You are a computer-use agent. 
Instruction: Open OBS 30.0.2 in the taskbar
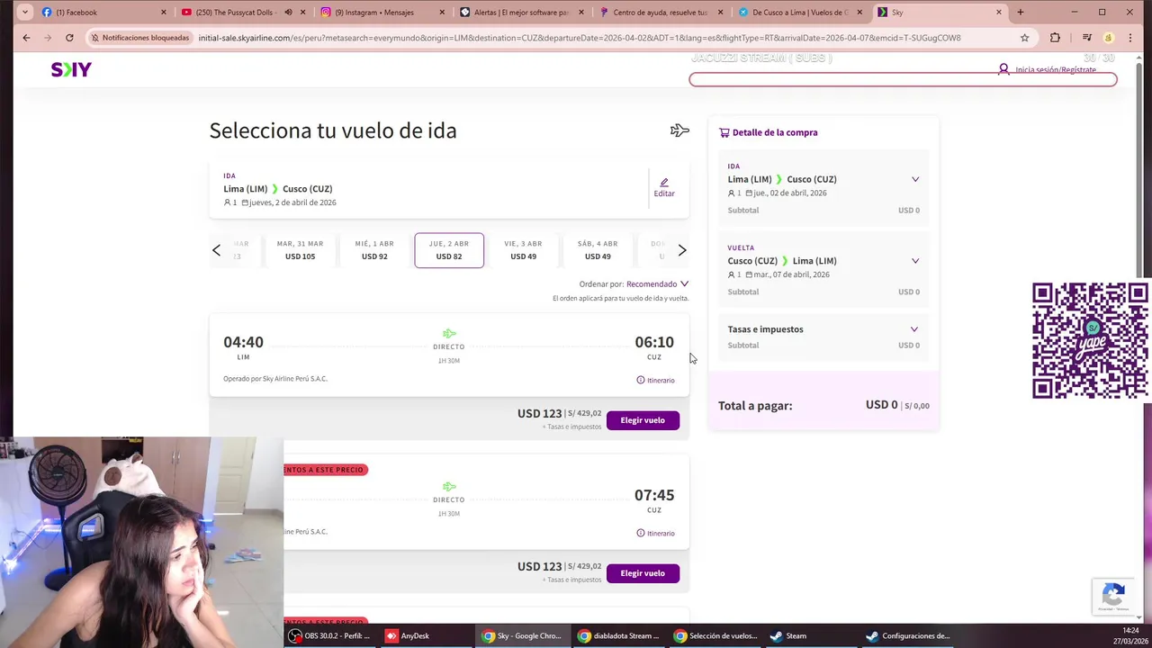tap(329, 635)
